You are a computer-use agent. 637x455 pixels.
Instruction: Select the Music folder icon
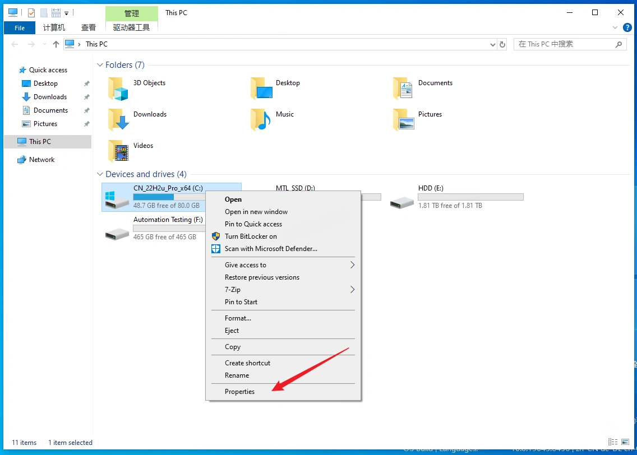[260, 120]
